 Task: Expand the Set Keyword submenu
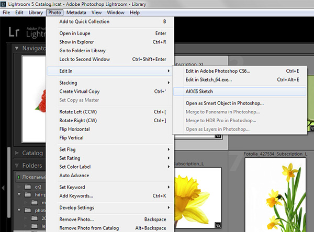click(110, 187)
